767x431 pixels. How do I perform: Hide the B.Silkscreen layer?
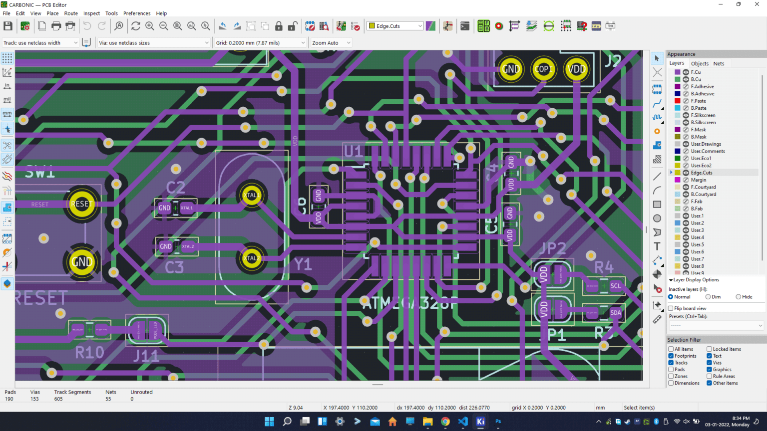click(685, 122)
